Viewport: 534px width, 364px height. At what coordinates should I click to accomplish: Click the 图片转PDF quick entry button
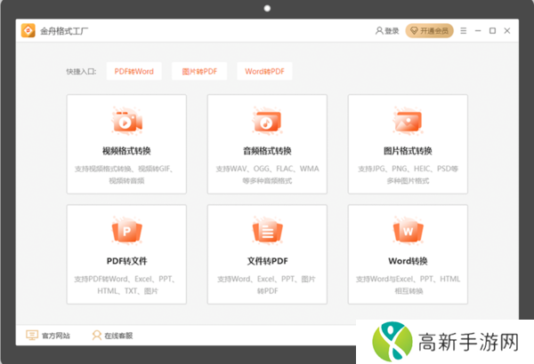(199, 71)
